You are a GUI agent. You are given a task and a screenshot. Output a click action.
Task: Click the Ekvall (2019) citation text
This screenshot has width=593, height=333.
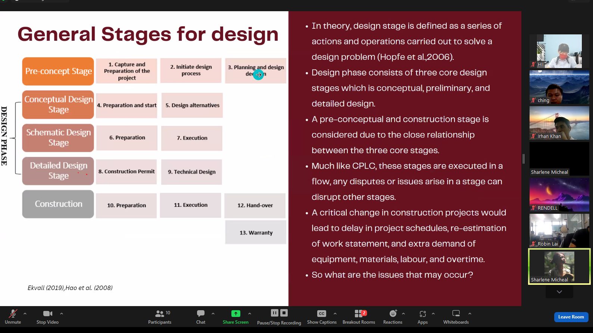coord(70,288)
